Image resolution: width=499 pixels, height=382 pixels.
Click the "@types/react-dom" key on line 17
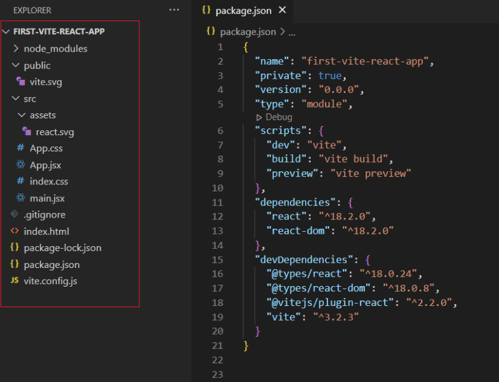(x=319, y=288)
